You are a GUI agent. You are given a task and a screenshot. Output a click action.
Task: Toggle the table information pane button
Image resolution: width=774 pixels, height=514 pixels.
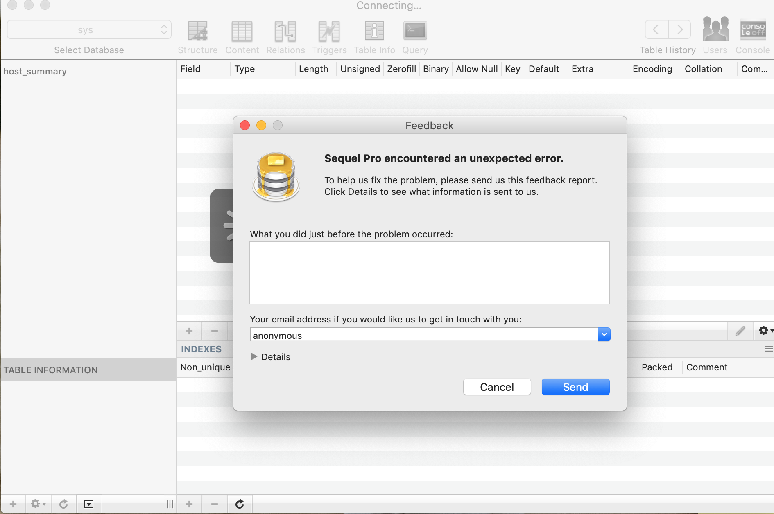tap(89, 504)
